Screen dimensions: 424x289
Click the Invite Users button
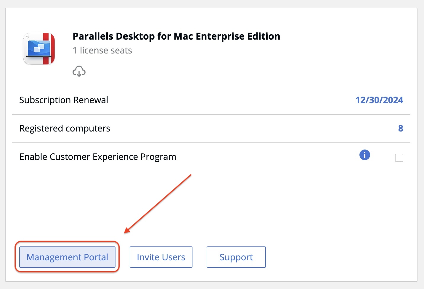coord(161,257)
